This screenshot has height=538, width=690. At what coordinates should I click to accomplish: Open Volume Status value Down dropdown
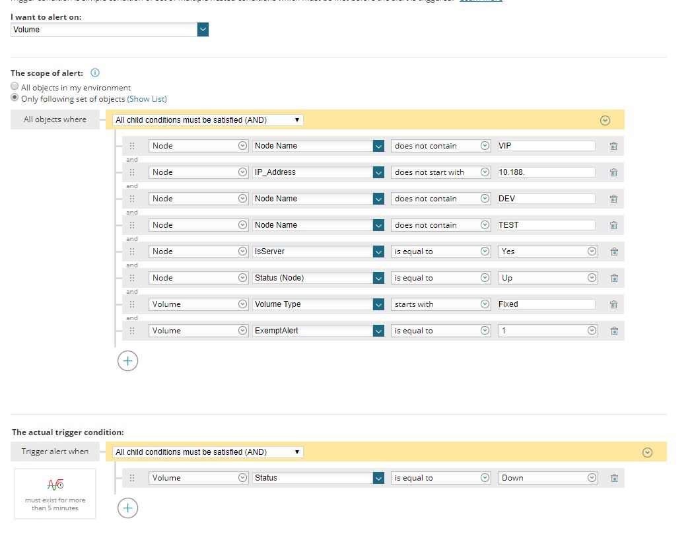tap(548, 478)
